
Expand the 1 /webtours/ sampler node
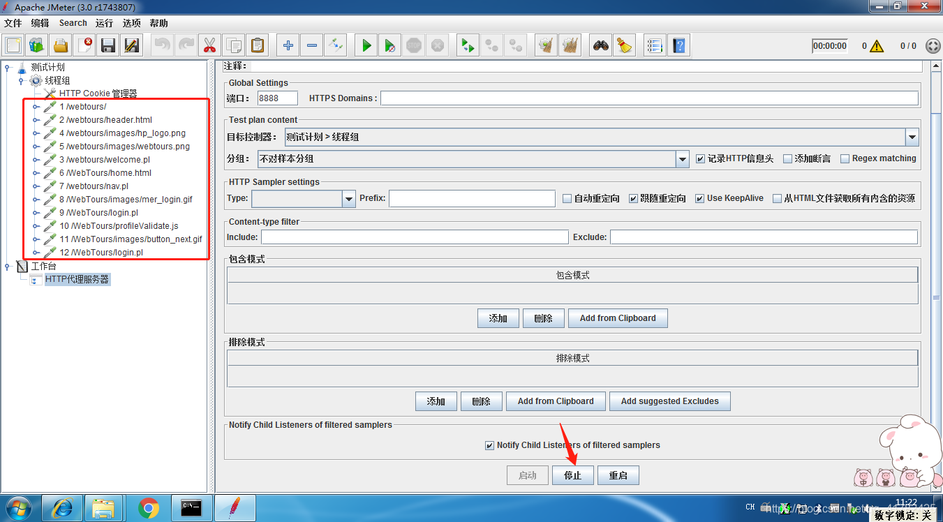(x=36, y=107)
